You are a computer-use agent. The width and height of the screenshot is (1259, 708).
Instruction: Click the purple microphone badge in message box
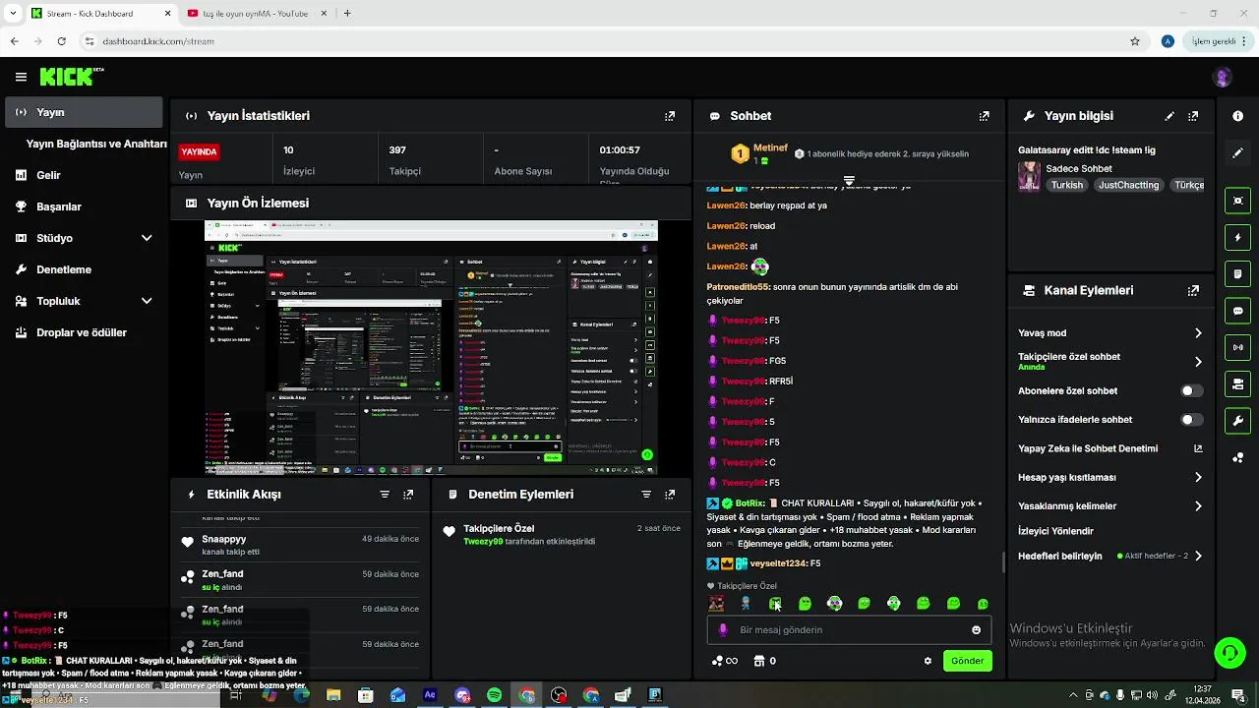tap(723, 630)
